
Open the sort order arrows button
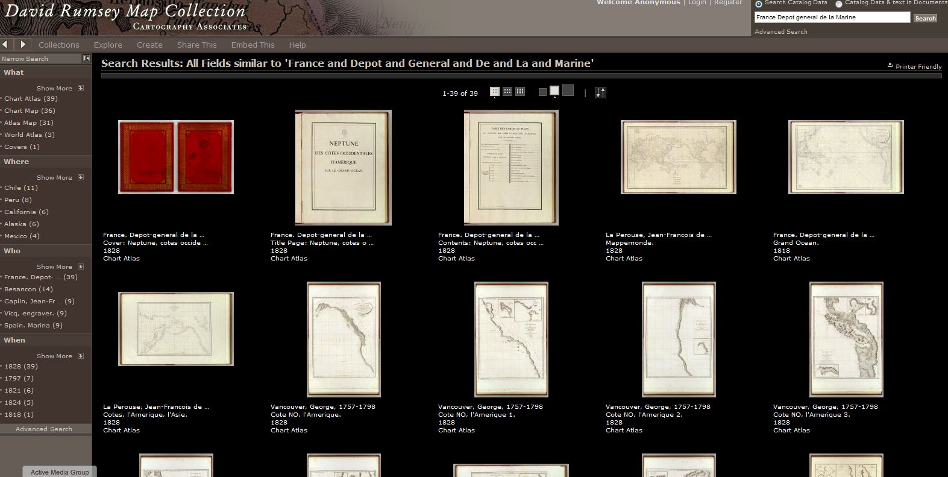[600, 92]
